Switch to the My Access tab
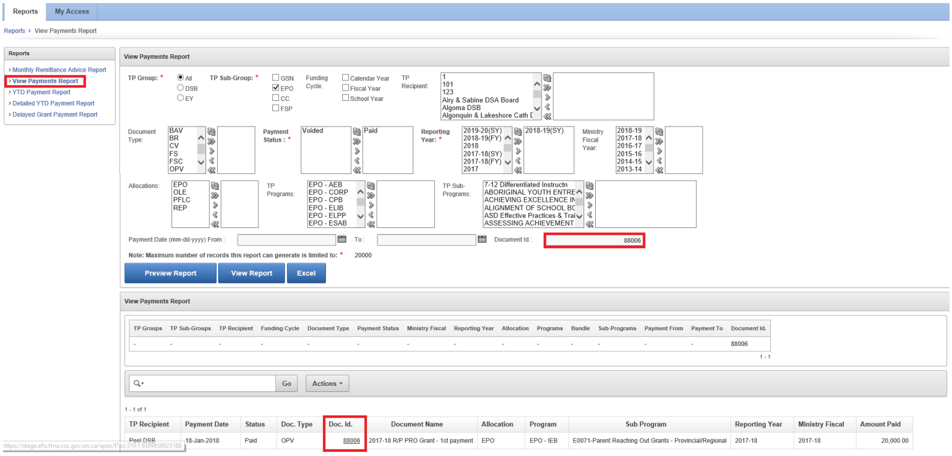The height and width of the screenshot is (456, 952). tap(72, 12)
